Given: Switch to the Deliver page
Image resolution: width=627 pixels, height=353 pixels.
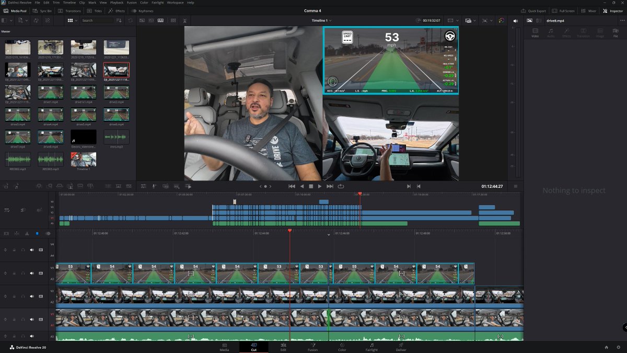Looking at the screenshot, I should click(x=401, y=347).
